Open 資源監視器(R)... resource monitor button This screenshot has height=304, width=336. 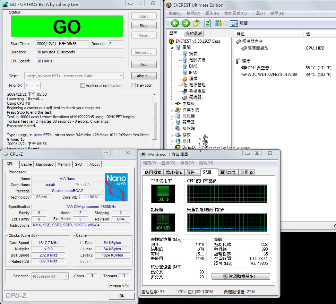pyautogui.click(x=241, y=276)
